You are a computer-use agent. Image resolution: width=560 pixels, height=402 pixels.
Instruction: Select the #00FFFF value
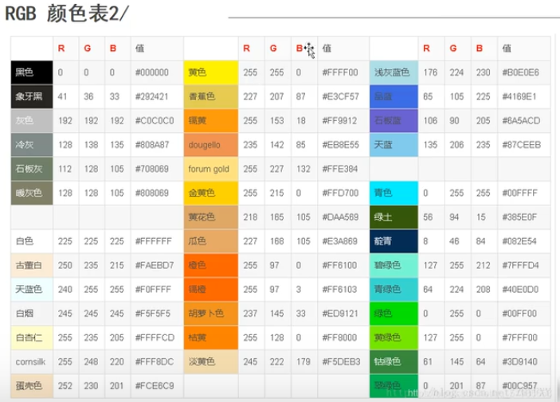coord(519,193)
